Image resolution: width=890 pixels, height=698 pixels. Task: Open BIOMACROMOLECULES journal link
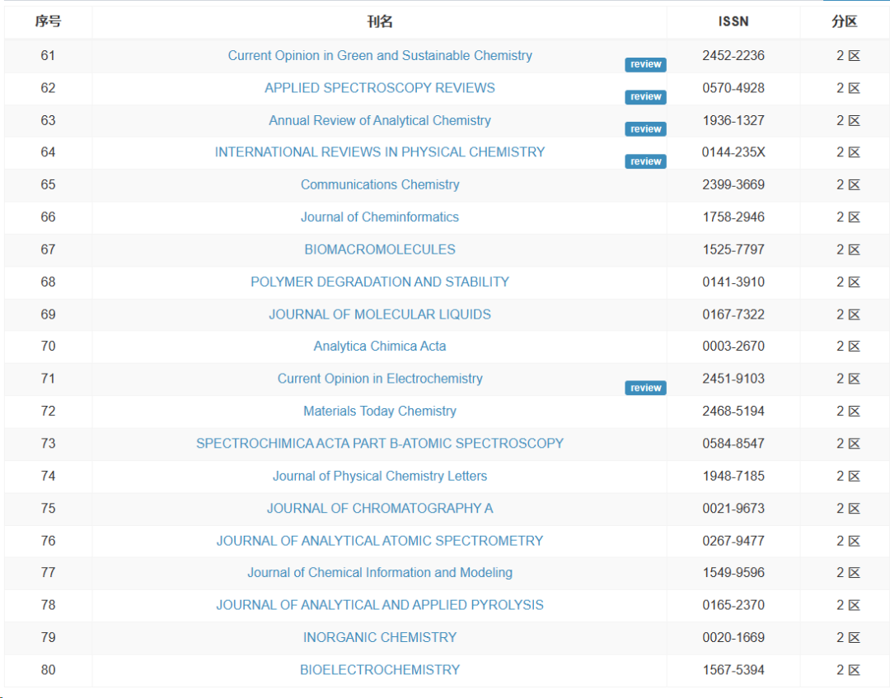(380, 249)
